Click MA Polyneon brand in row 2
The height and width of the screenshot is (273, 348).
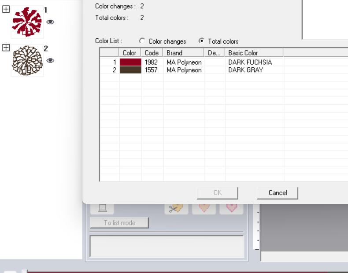pyautogui.click(x=184, y=70)
